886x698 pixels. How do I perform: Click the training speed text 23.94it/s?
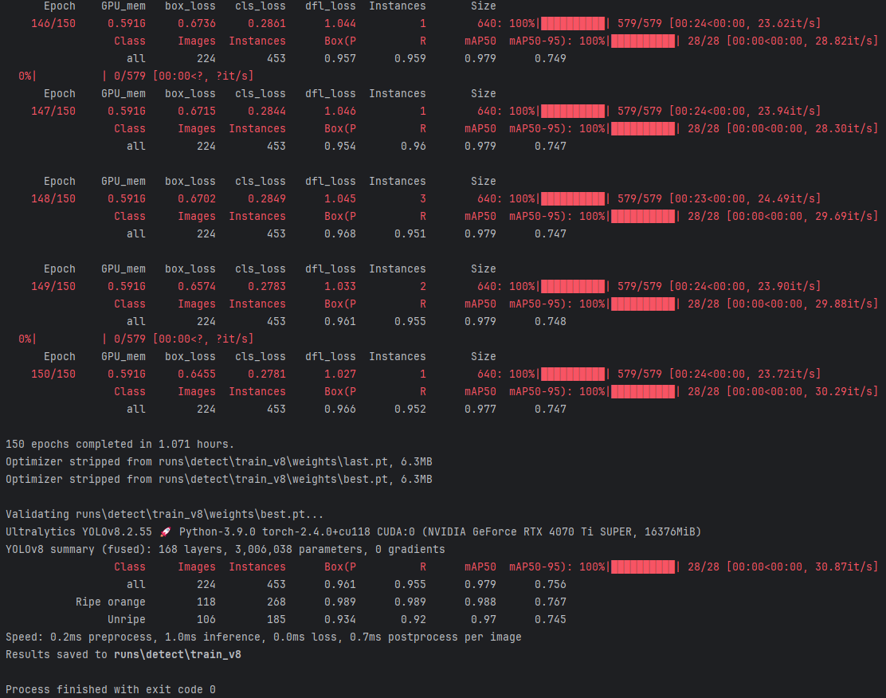(x=786, y=112)
